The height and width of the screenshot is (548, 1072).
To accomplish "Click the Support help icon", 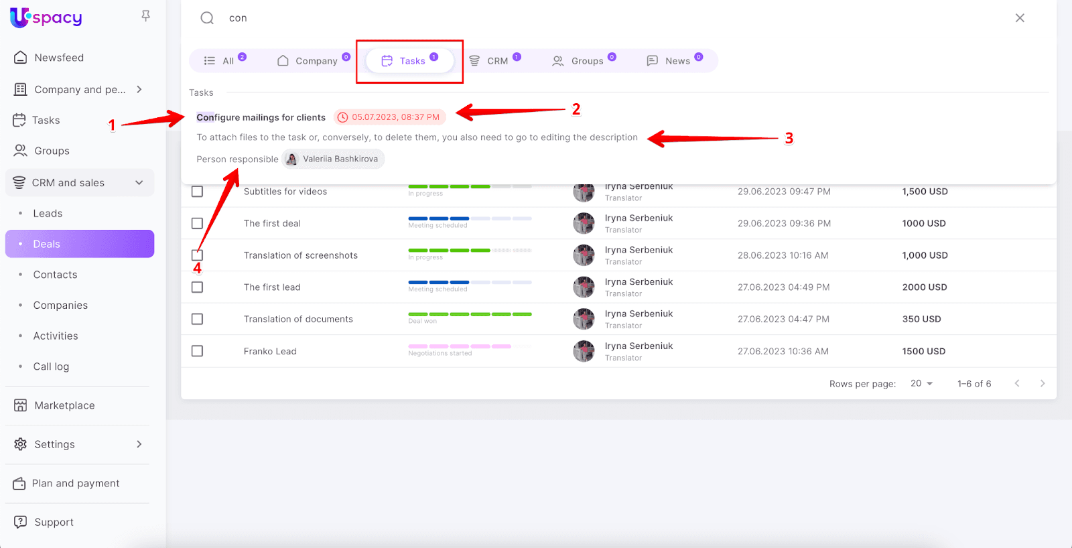I will point(21,522).
